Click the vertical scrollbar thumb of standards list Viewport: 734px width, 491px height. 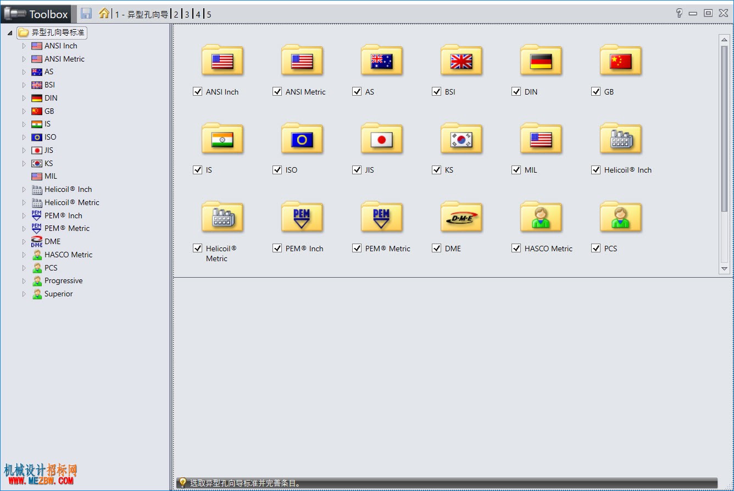point(724,129)
